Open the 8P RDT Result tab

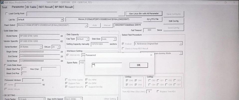[64, 7]
